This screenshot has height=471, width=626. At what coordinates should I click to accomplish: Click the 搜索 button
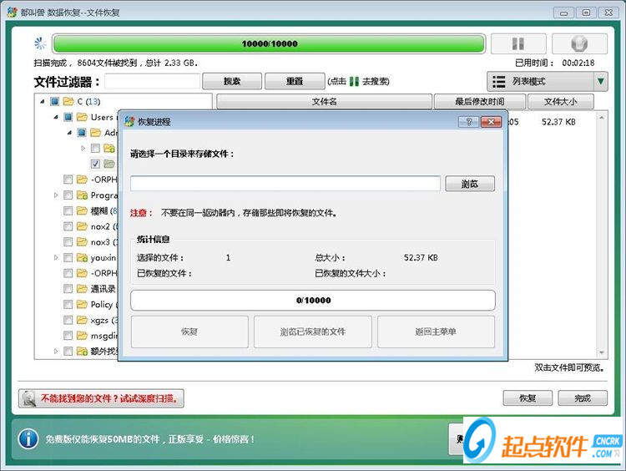click(x=232, y=81)
